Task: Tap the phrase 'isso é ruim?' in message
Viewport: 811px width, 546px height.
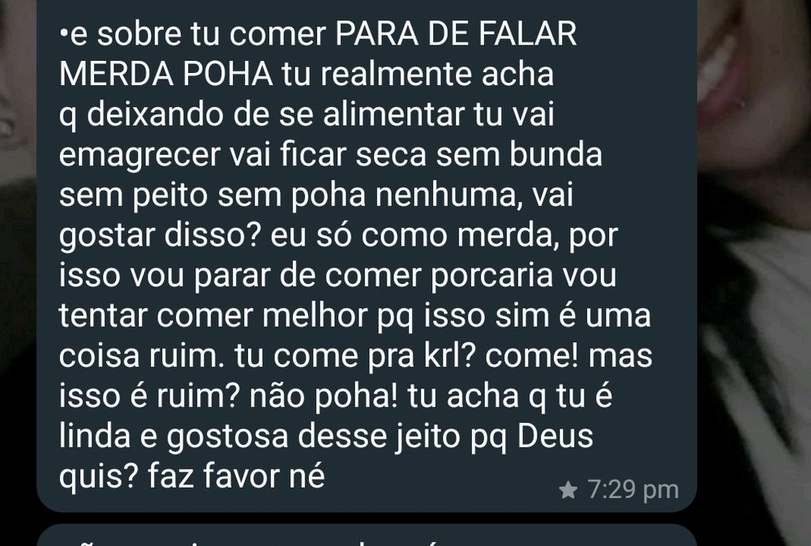Action: coord(149,397)
